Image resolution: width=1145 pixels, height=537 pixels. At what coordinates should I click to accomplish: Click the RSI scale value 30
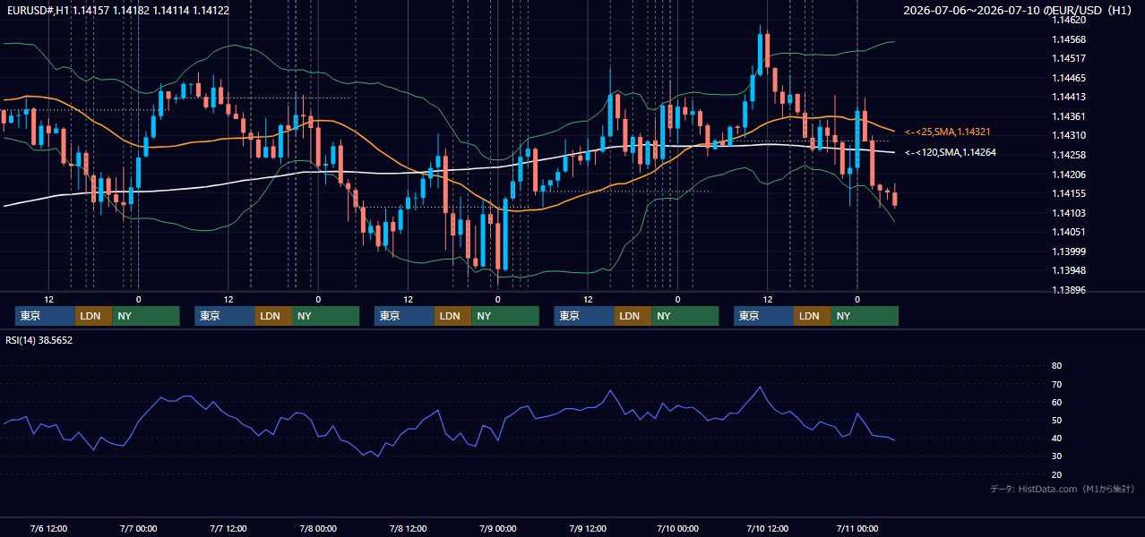pos(1056,456)
